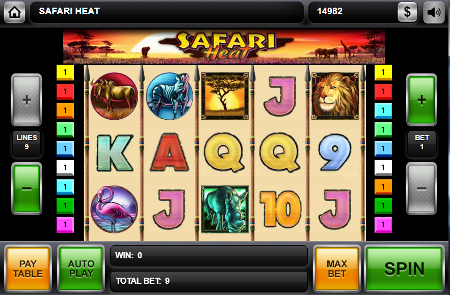Click the wildebeest symbol on reel one
The height and width of the screenshot is (295, 450).
[114, 96]
